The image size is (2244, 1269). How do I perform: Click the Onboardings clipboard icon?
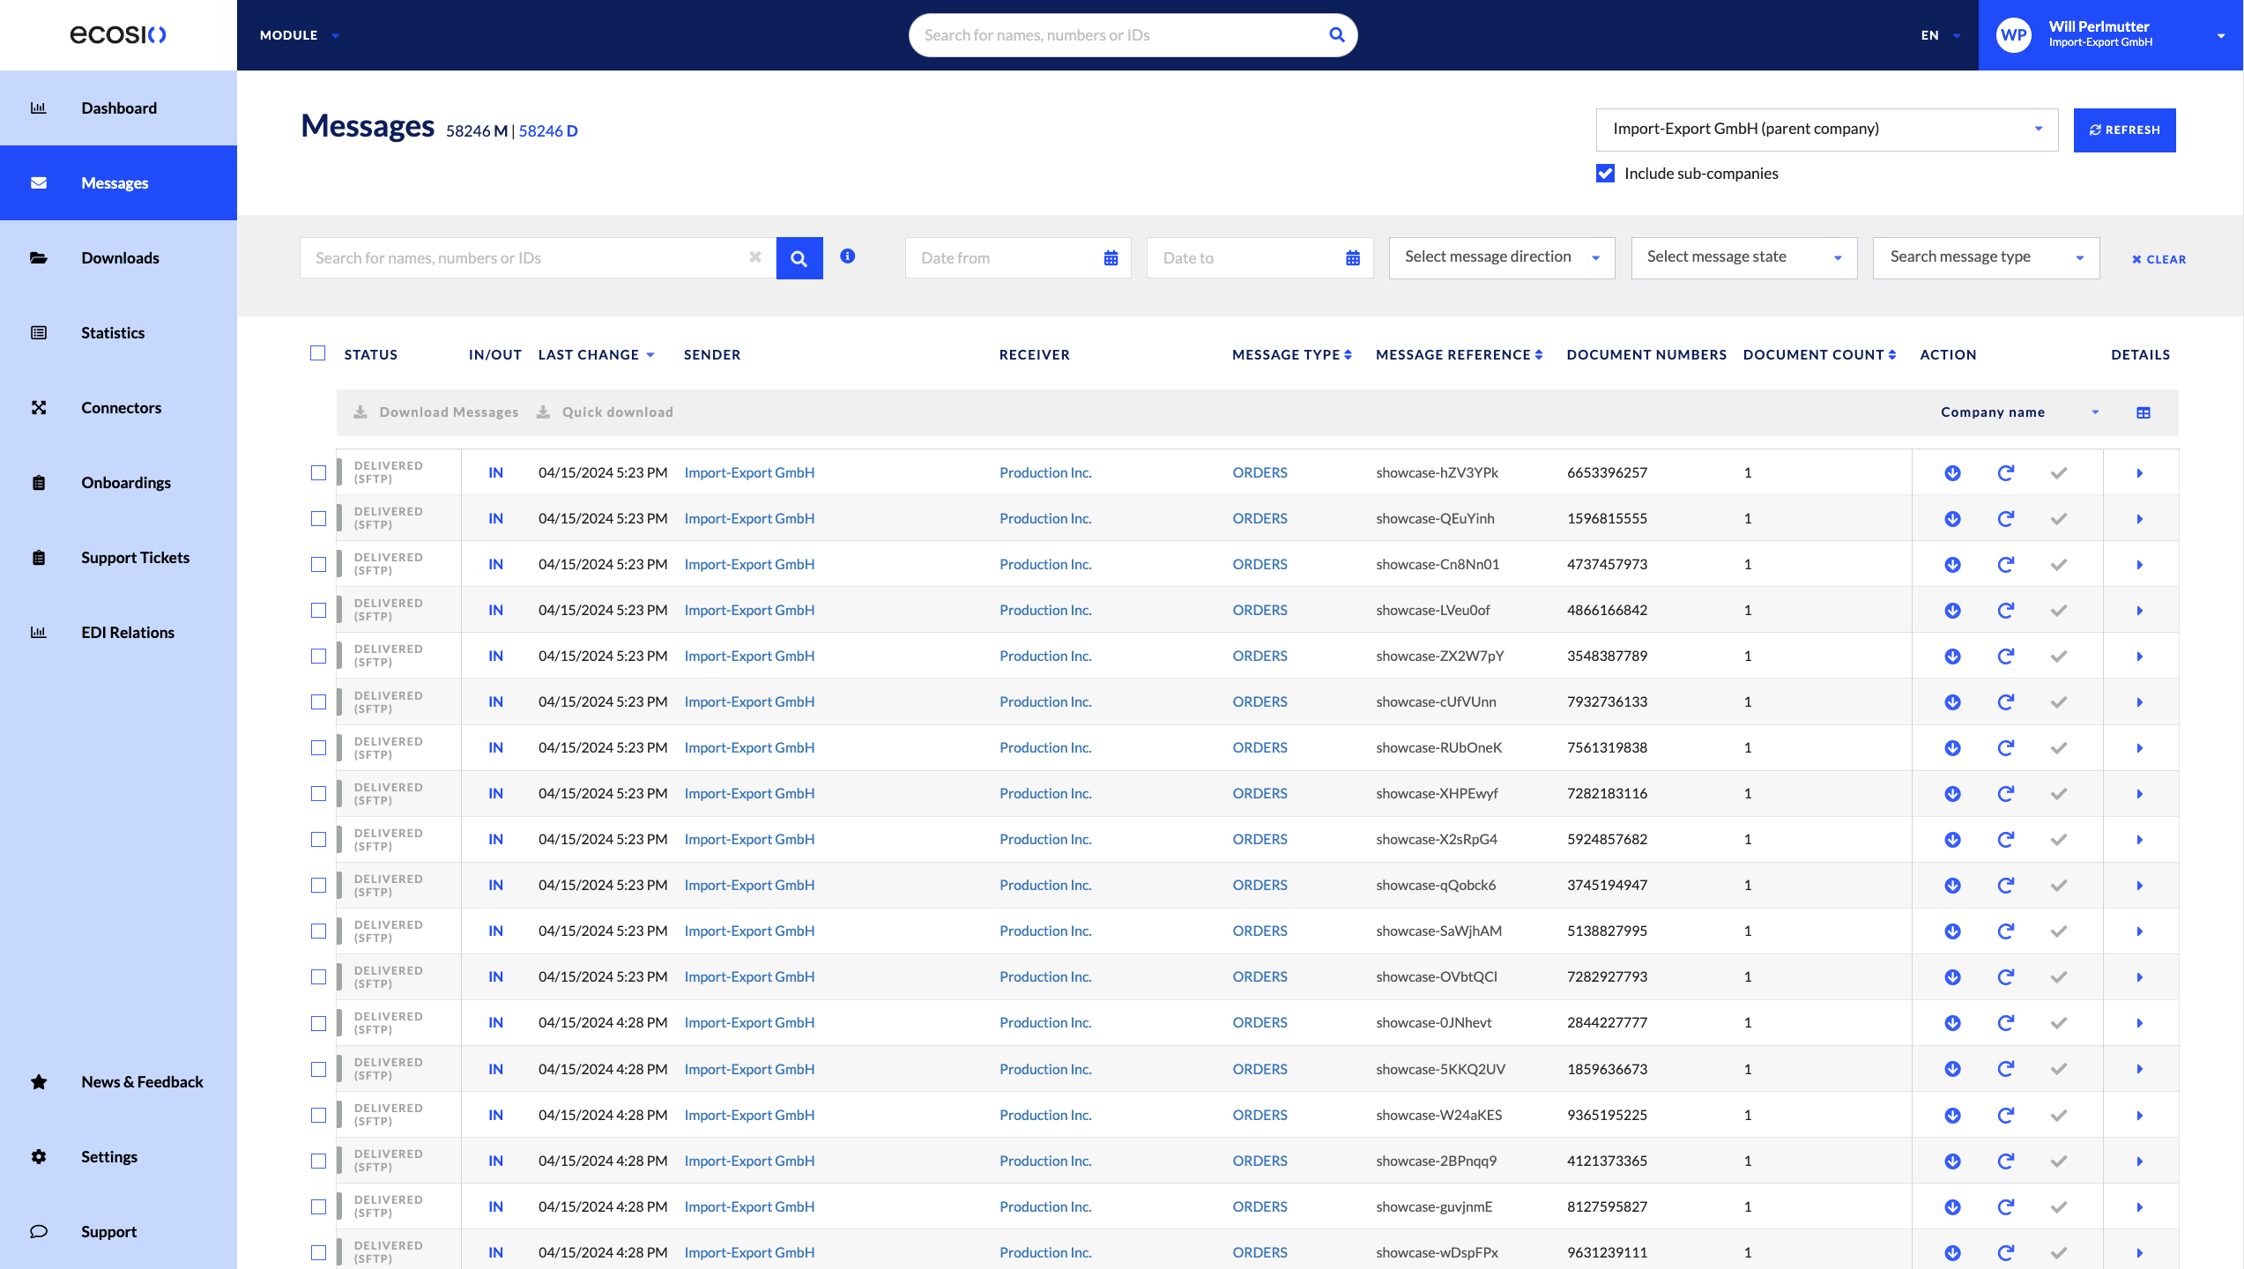coord(39,482)
